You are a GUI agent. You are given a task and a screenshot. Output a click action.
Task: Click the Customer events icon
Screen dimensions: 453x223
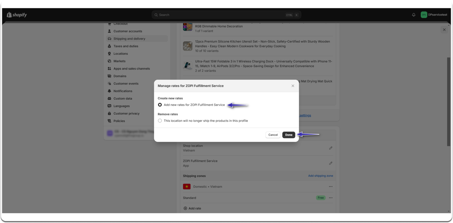(109, 84)
